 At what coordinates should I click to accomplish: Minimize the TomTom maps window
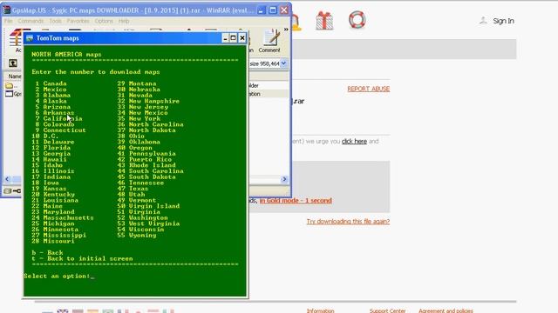point(225,38)
